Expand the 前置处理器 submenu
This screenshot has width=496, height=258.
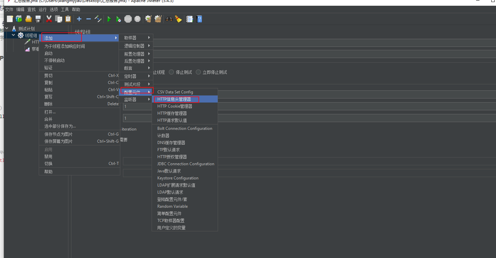136,54
